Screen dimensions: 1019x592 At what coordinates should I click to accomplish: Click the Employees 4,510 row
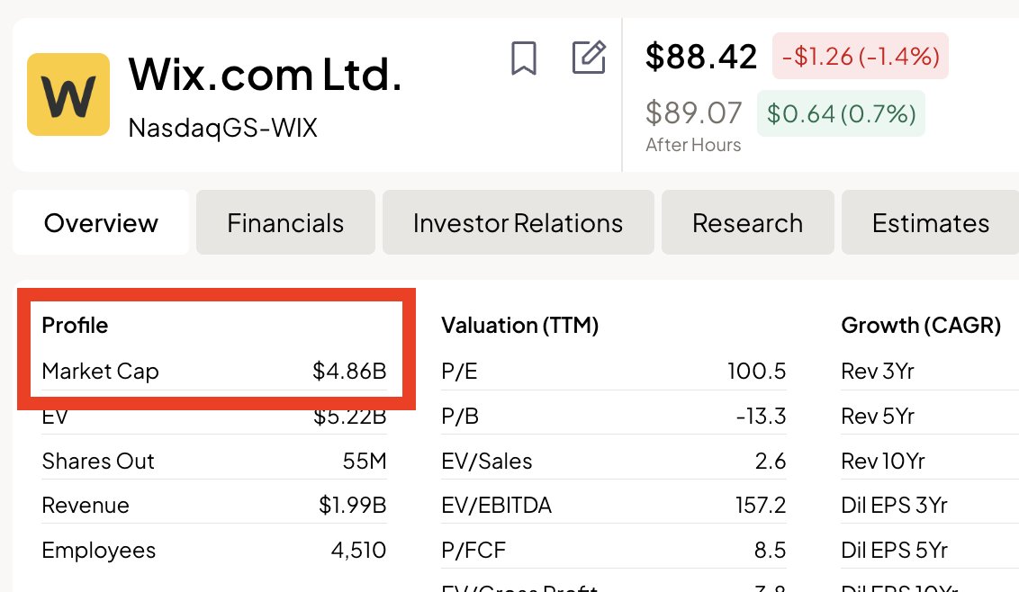pyautogui.click(x=214, y=551)
